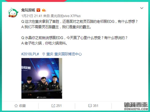
Task: Click the location pin icon
Action: pyautogui.click(x=43, y=54)
